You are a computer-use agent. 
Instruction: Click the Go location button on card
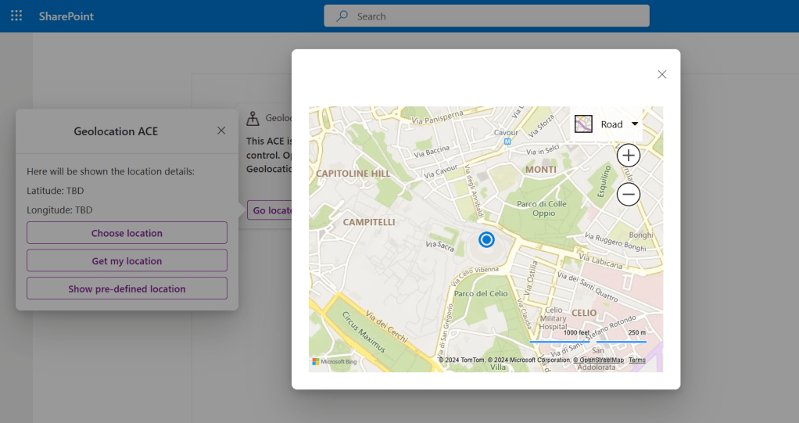click(270, 210)
